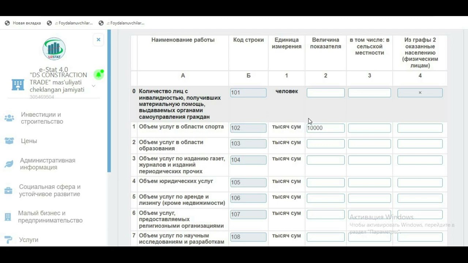Click Величина показателя field for row 101

(x=325, y=93)
